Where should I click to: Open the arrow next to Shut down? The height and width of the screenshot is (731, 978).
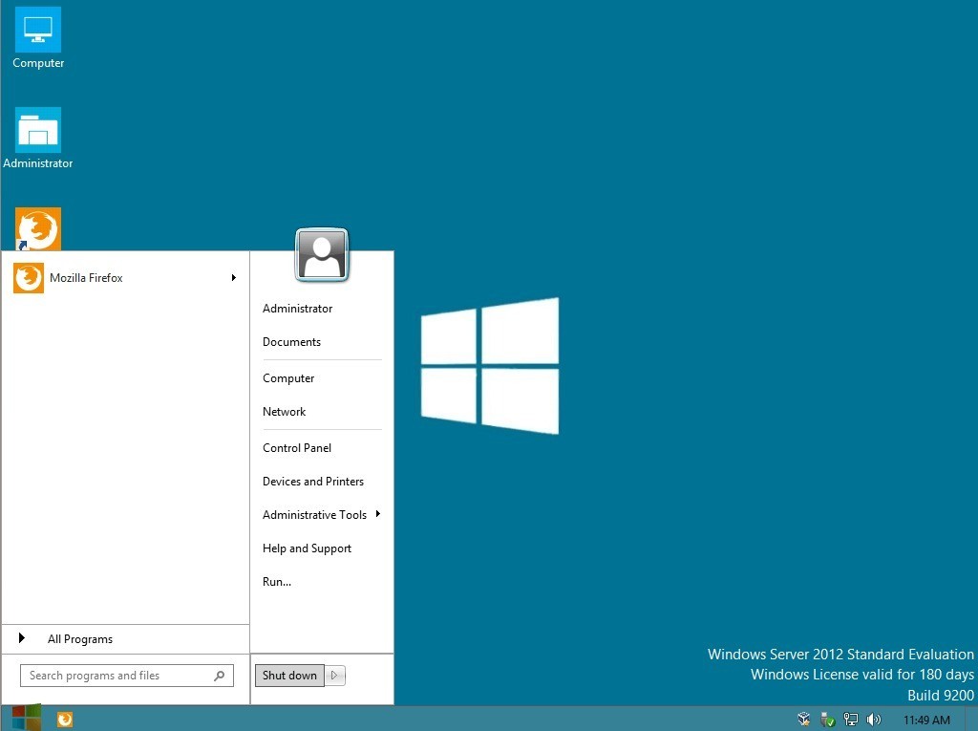[x=334, y=676]
